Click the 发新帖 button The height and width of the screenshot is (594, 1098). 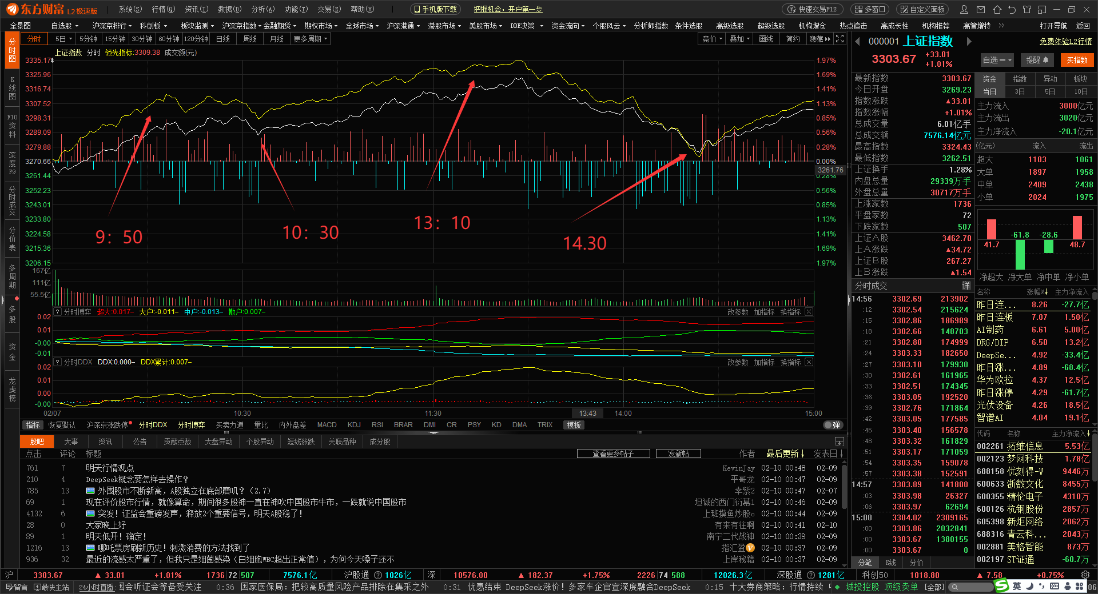click(x=678, y=453)
